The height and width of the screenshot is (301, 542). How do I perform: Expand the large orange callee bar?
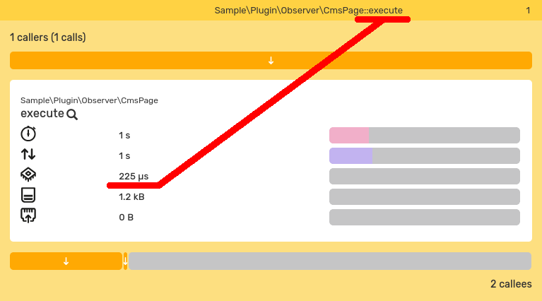pos(66,261)
